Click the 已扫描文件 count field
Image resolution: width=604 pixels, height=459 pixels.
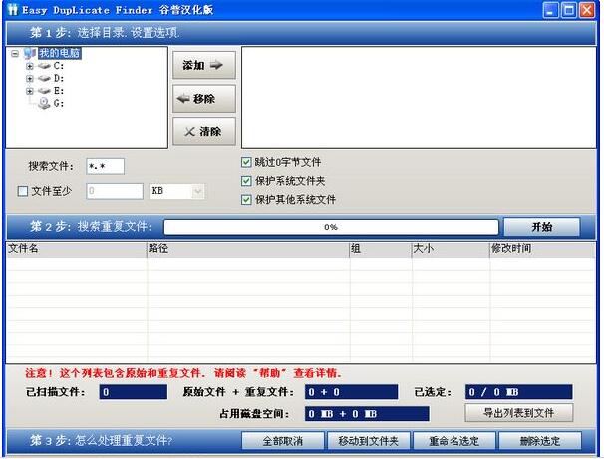[134, 392]
